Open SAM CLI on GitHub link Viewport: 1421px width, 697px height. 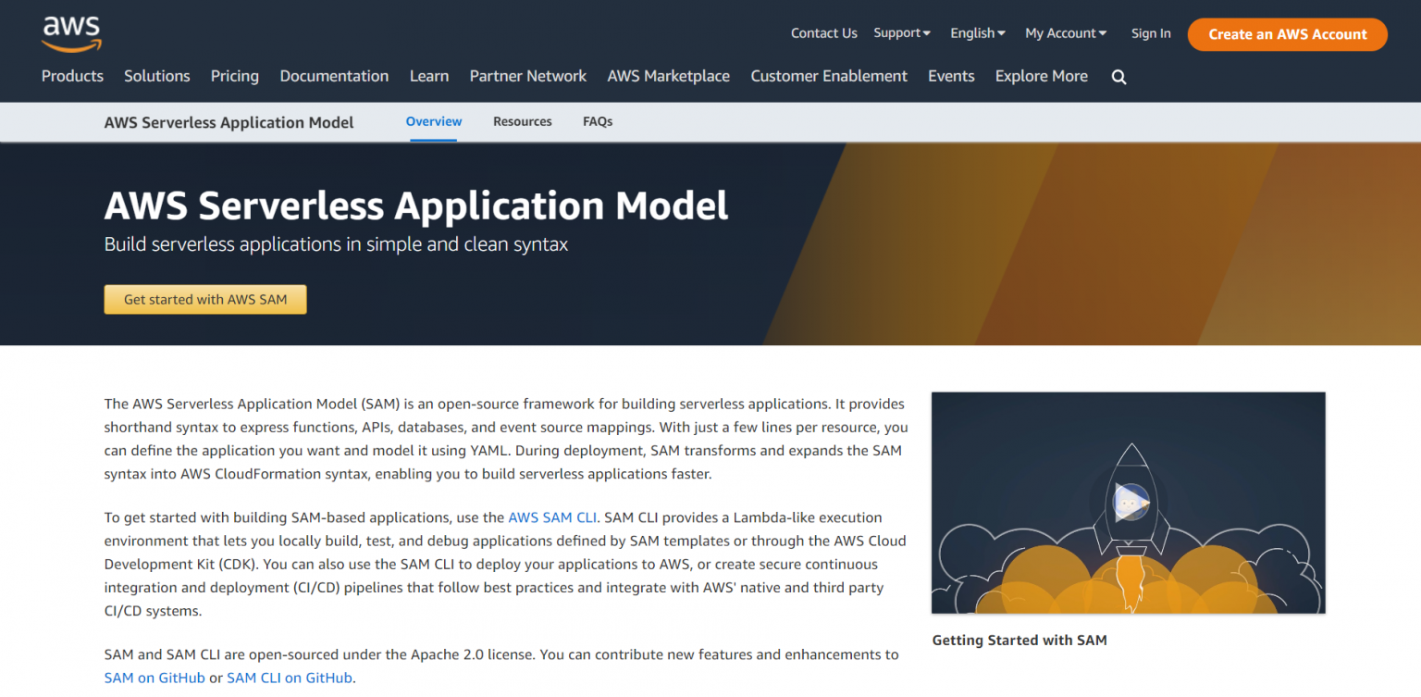point(289,678)
